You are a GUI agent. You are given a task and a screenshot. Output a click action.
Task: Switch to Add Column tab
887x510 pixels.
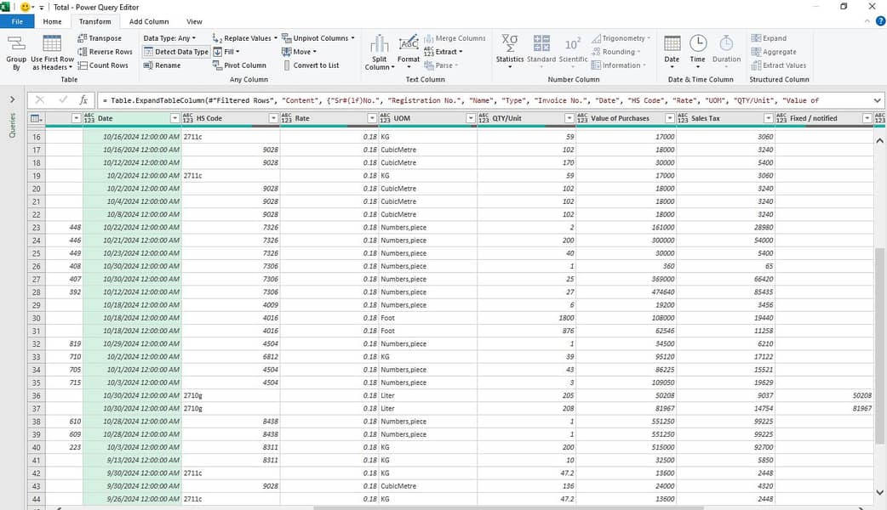tap(149, 21)
